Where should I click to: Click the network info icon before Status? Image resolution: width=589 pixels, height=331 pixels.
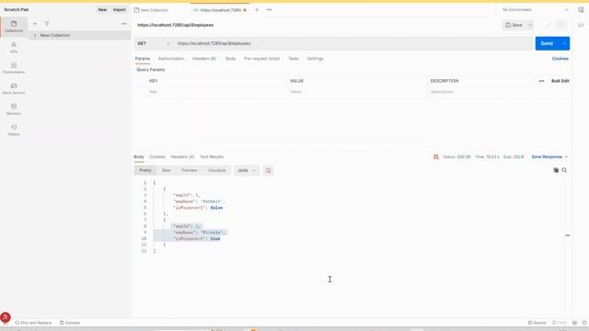point(435,157)
